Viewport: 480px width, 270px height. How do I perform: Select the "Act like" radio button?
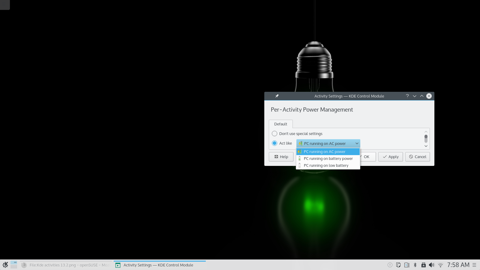[274, 143]
